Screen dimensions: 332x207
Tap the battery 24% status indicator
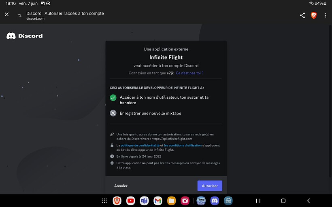320,3
